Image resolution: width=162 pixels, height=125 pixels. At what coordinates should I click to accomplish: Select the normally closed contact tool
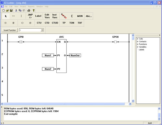pos(13,23)
